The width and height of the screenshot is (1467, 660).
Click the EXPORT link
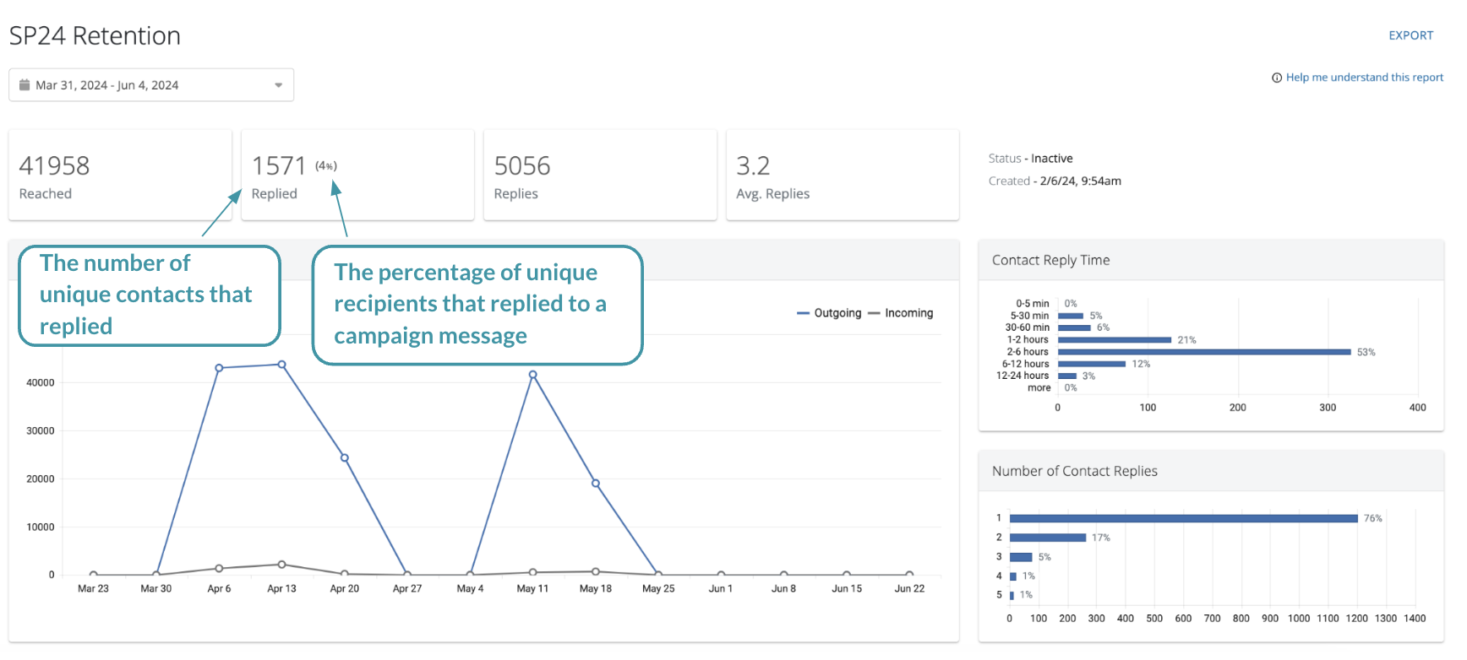pyautogui.click(x=1410, y=35)
